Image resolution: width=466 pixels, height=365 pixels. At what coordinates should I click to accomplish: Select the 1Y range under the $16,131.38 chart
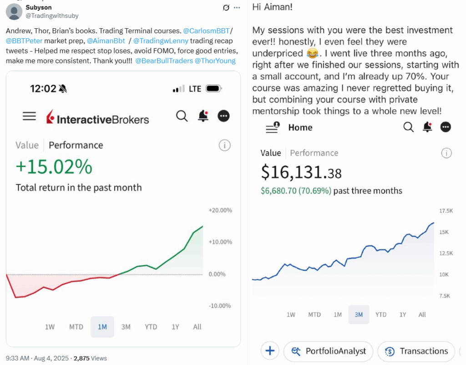(x=403, y=314)
